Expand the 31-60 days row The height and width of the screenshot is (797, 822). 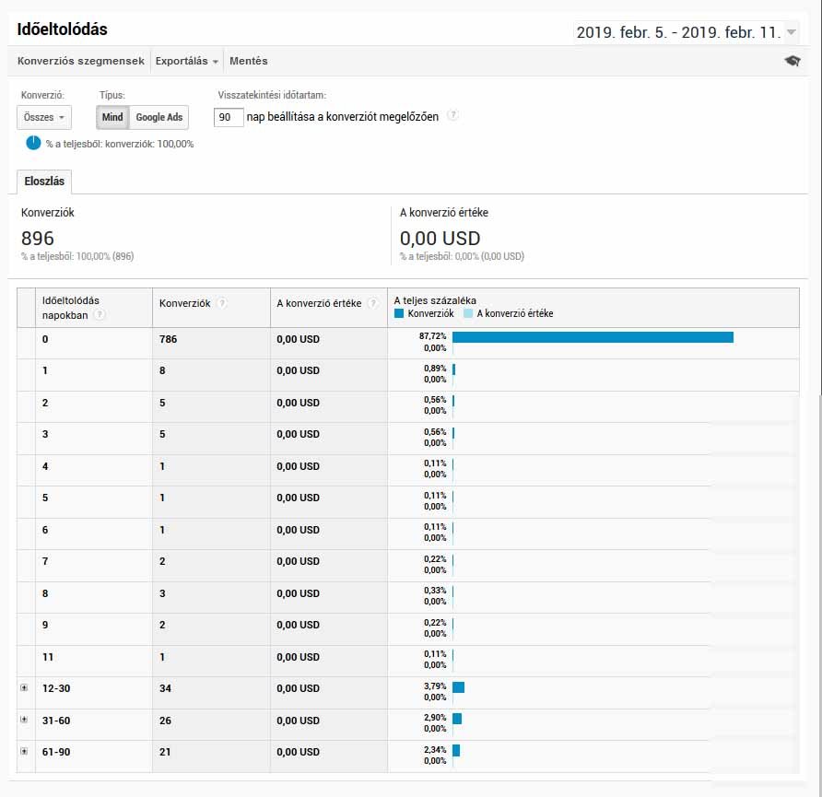coord(24,720)
